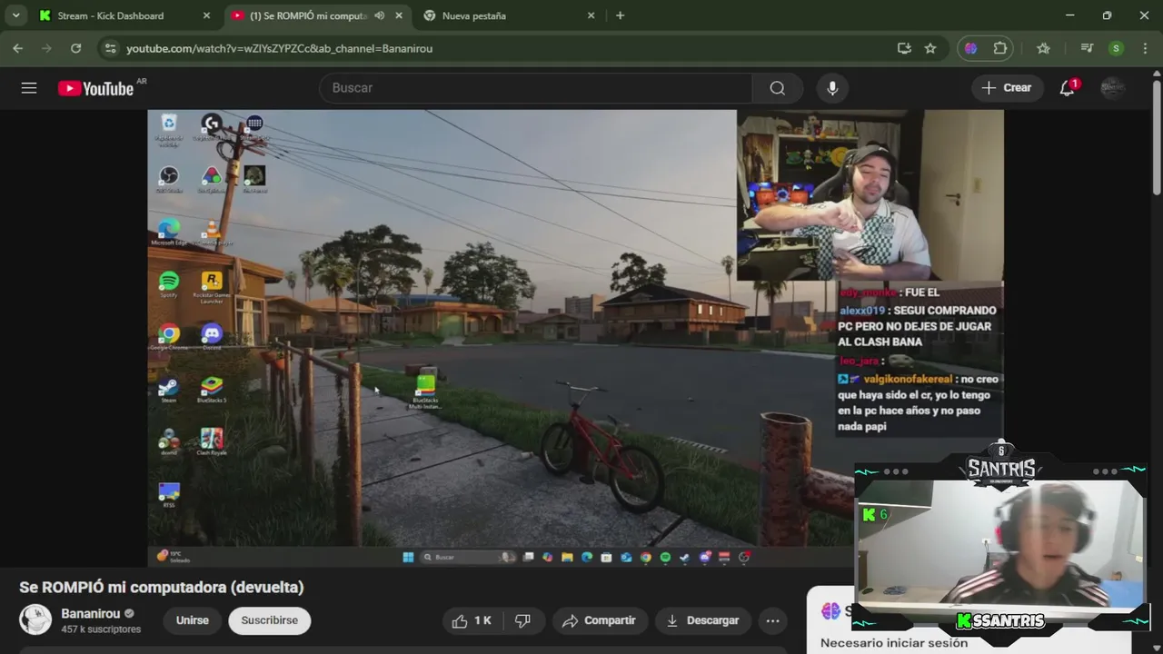Click the "Necesario iniciar sesión" text
This screenshot has width=1163, height=654.
894,643
